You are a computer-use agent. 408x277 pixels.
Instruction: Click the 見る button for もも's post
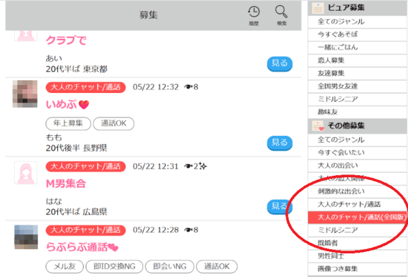click(279, 143)
